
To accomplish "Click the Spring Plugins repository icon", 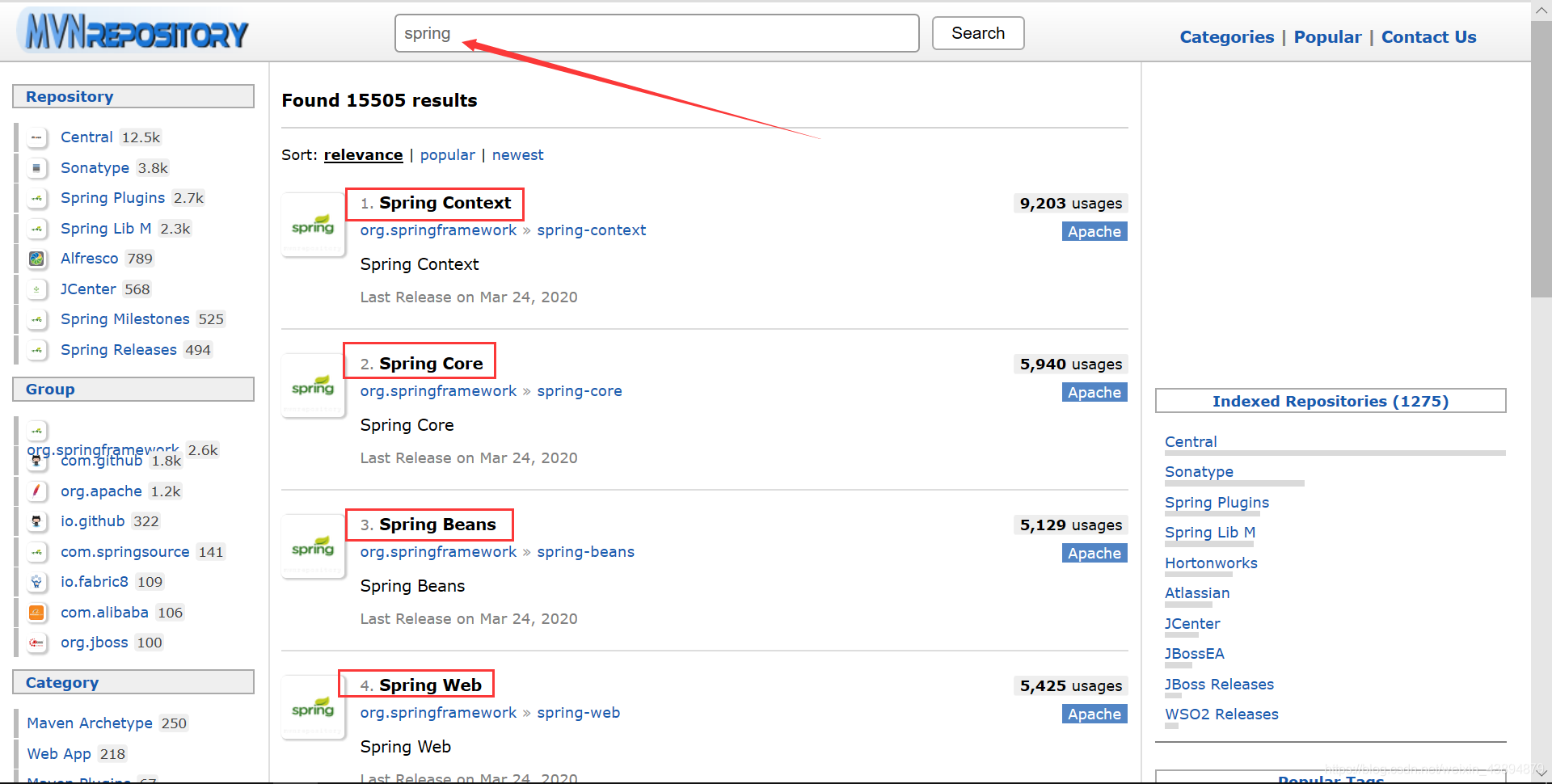I will tap(36, 198).
